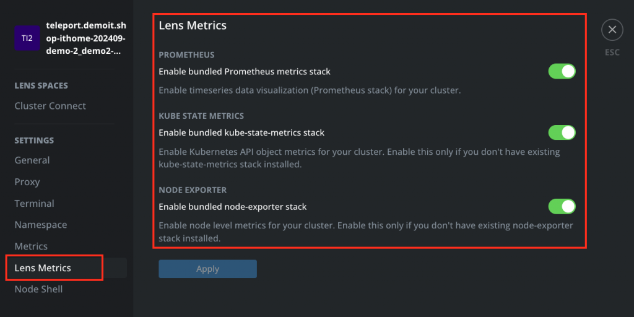Click the ESC label under close
Image resolution: width=634 pixels, height=317 pixels.
click(612, 53)
